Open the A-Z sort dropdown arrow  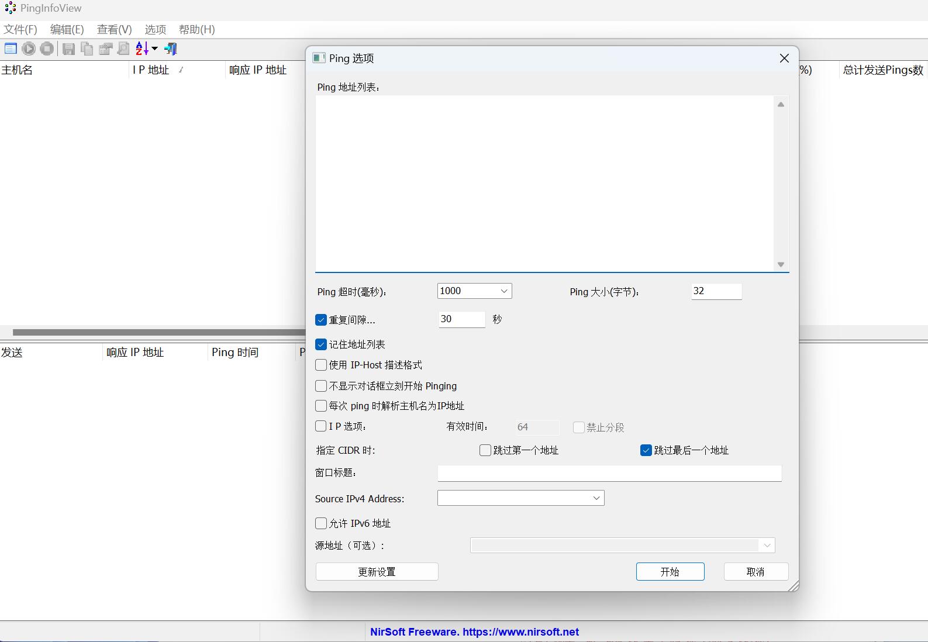pyautogui.click(x=154, y=49)
